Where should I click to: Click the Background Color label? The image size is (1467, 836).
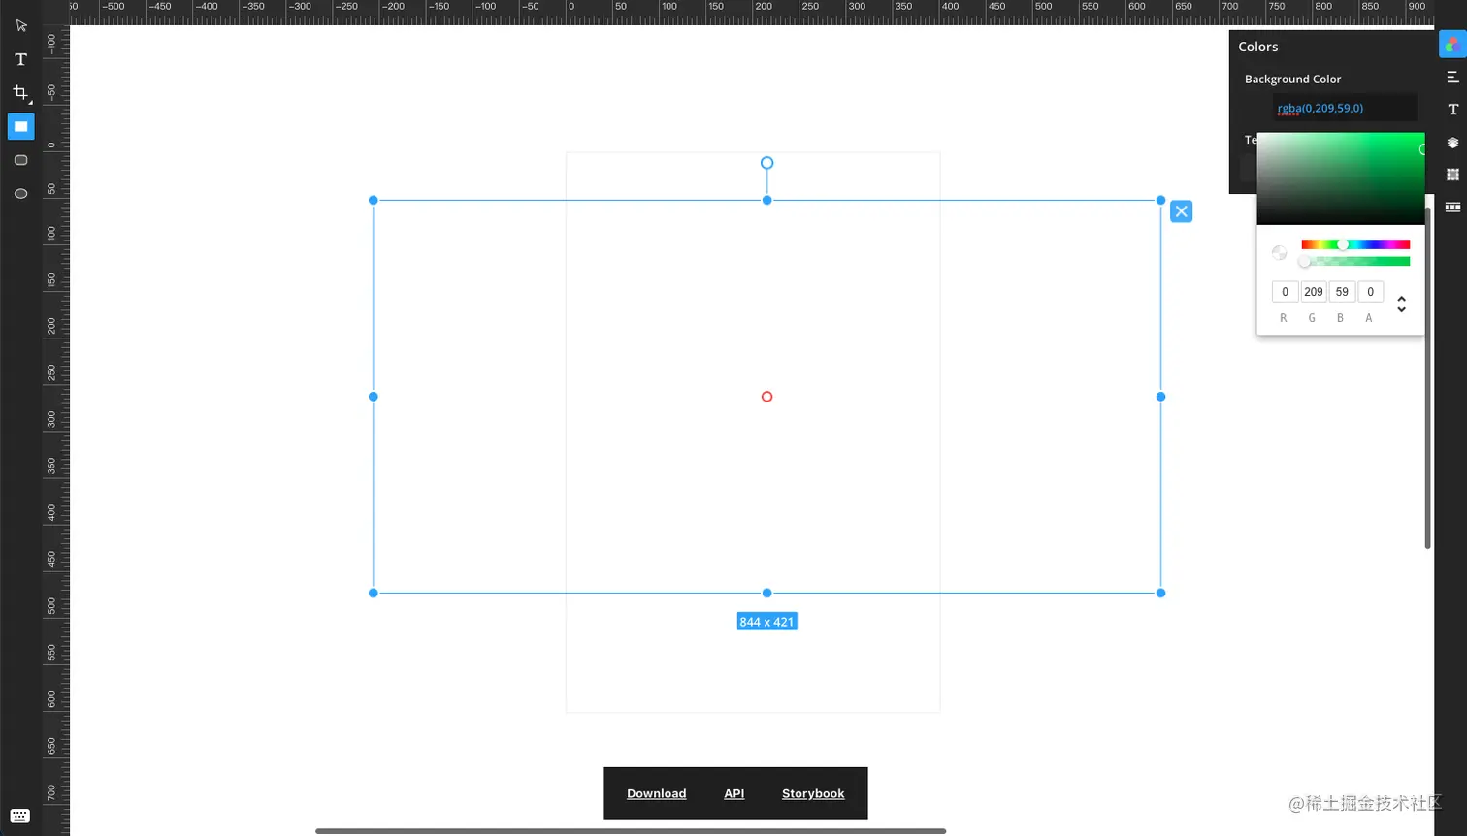pos(1292,79)
